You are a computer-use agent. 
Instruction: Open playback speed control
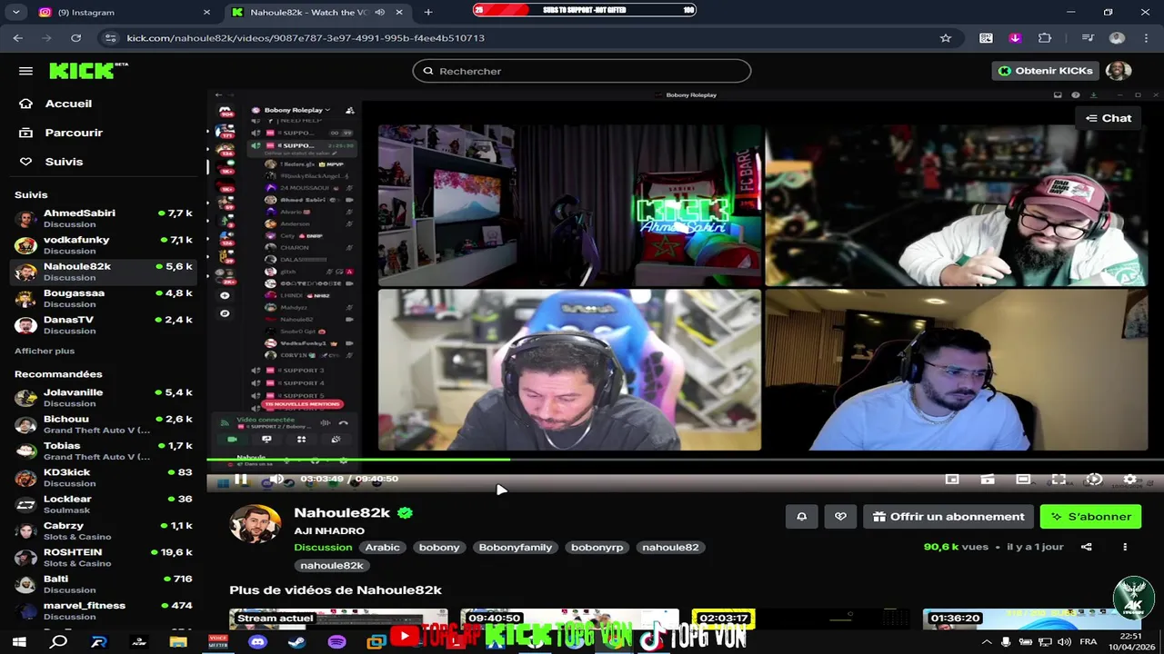pyautogui.click(x=1094, y=479)
